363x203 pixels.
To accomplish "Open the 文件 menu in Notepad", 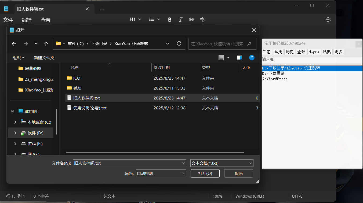I will (8, 20).
